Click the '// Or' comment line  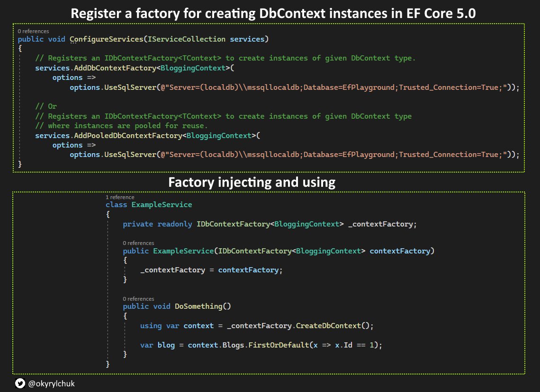(x=46, y=106)
